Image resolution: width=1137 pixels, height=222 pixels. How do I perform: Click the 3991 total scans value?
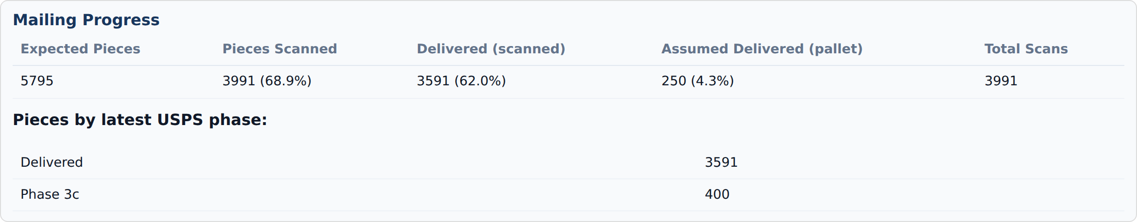[1000, 81]
